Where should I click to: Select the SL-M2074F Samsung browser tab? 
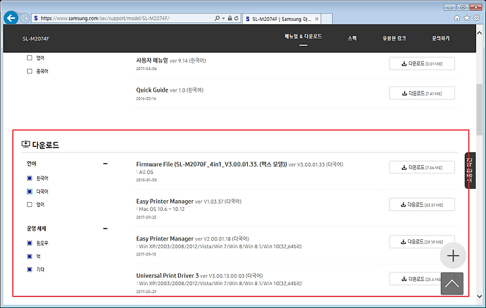click(281, 19)
